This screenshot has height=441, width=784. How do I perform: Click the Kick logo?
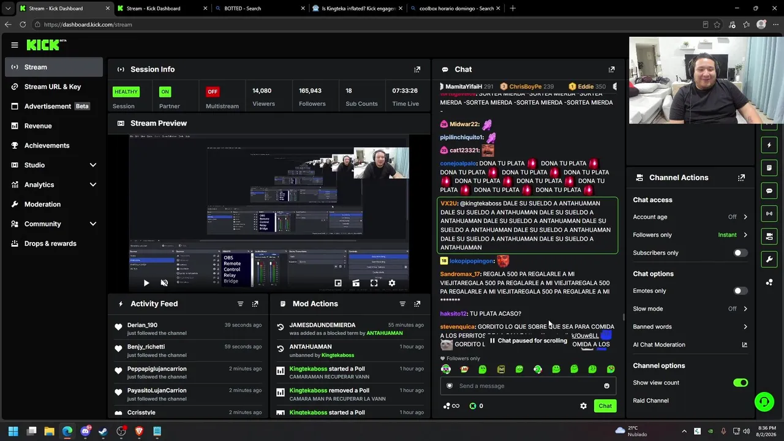[x=46, y=45]
